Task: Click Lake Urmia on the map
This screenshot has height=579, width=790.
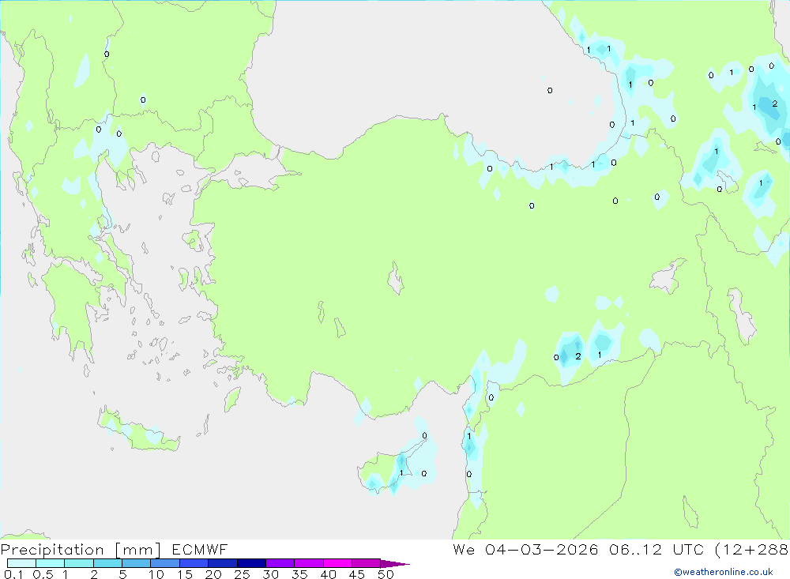Action: (x=742, y=315)
